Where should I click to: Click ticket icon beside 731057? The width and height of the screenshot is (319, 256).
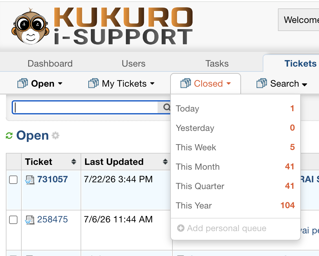coord(30,180)
